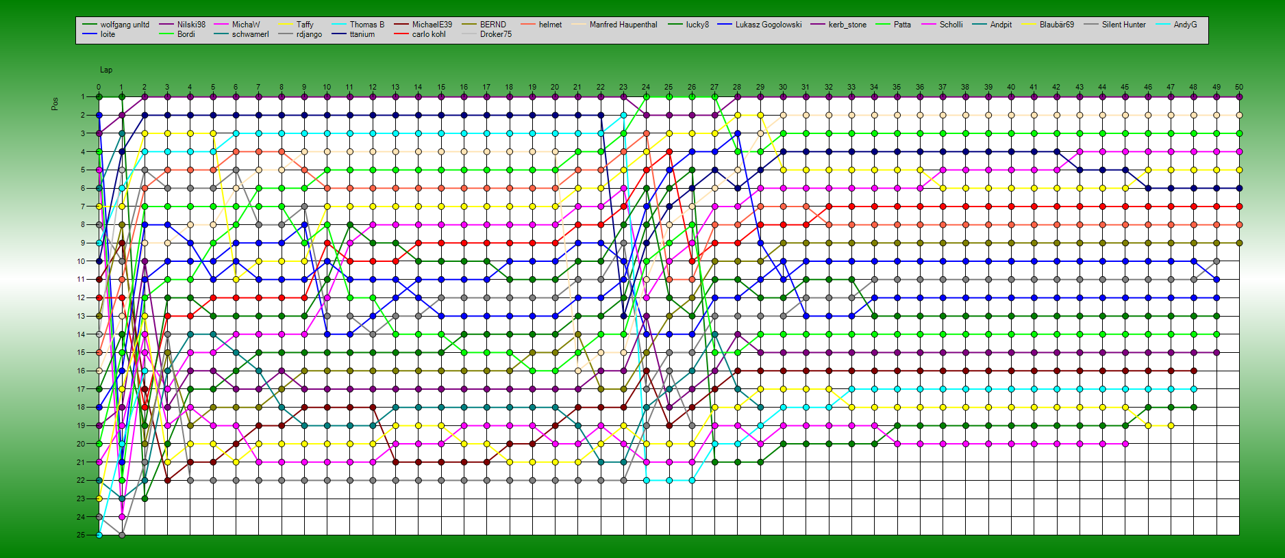Click lap number 23 on the top axis

coord(623,88)
